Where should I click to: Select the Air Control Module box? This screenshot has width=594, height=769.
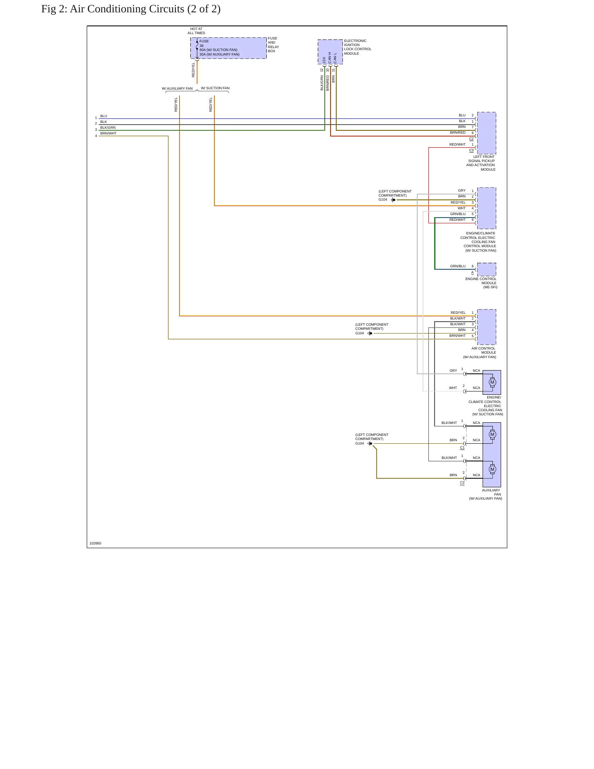486,327
